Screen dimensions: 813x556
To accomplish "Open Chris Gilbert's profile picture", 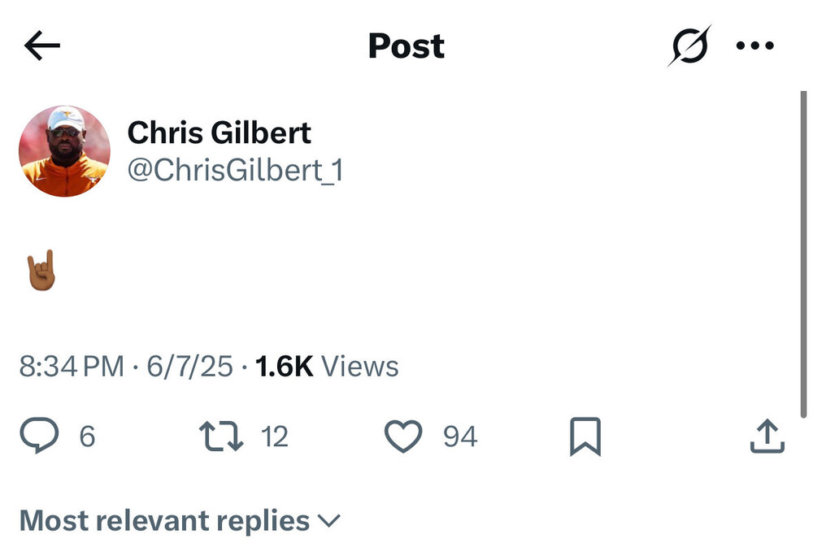I will 64,151.
